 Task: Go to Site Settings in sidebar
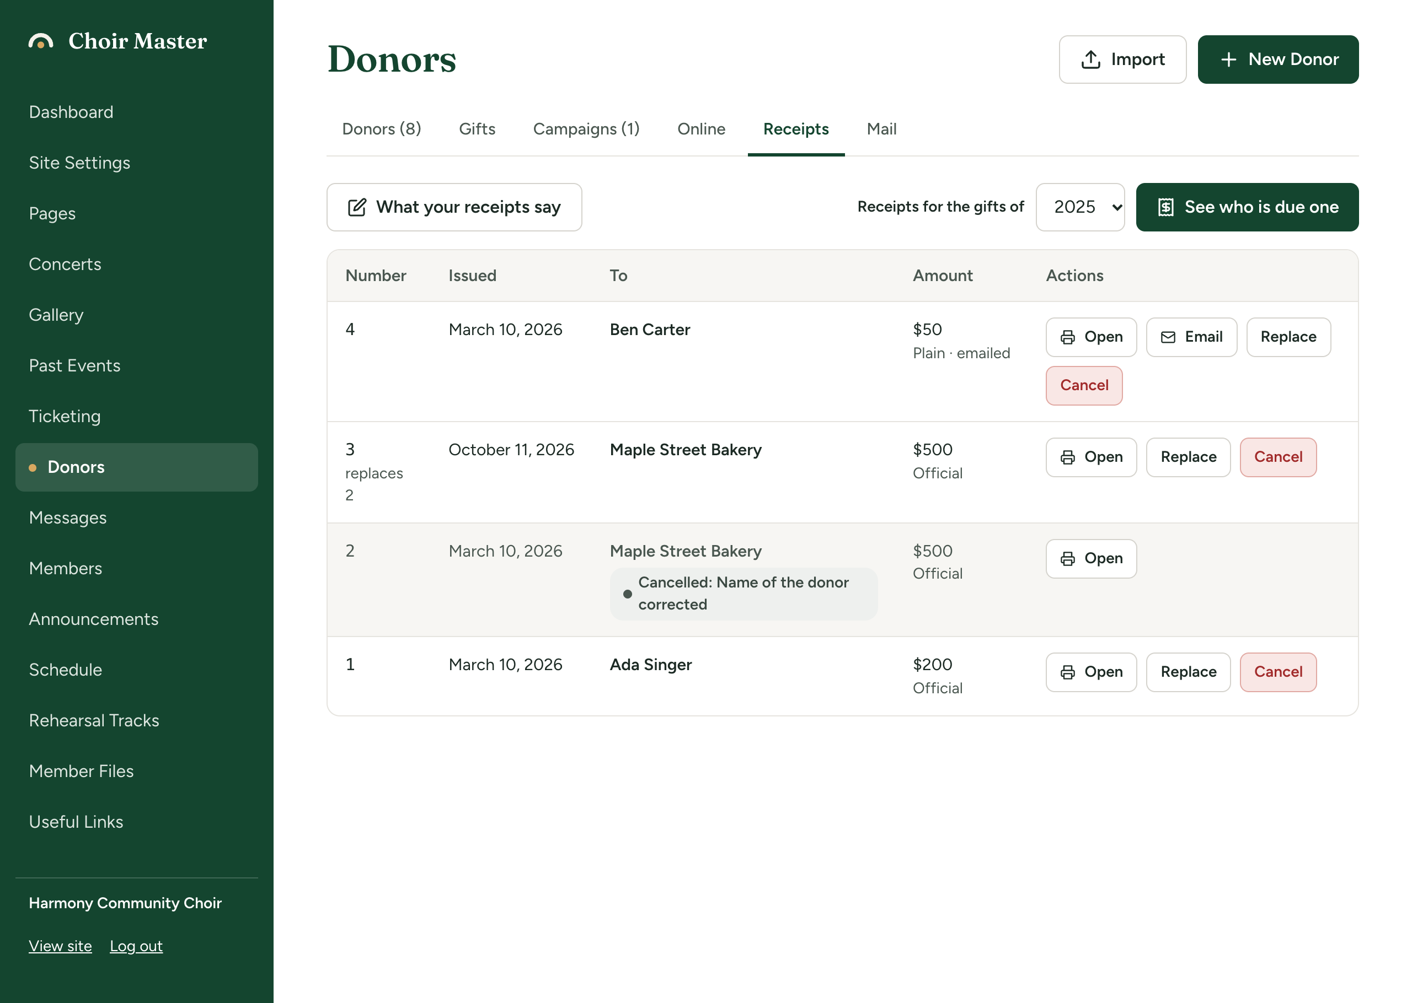coord(137,163)
